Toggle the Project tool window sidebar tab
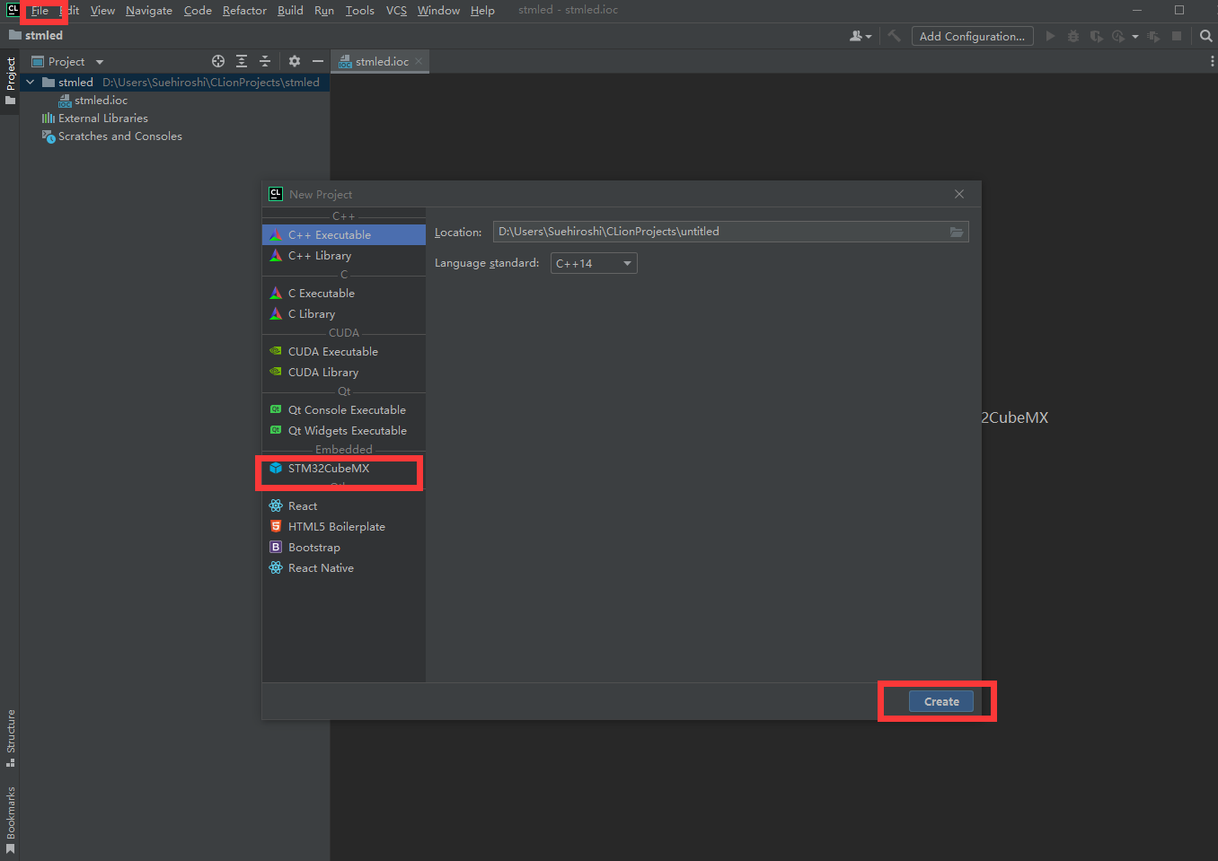 tap(10, 81)
